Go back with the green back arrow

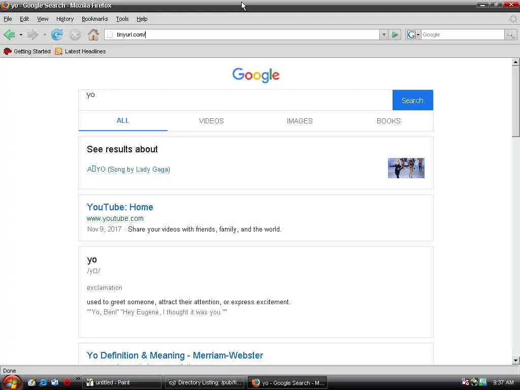click(x=9, y=35)
